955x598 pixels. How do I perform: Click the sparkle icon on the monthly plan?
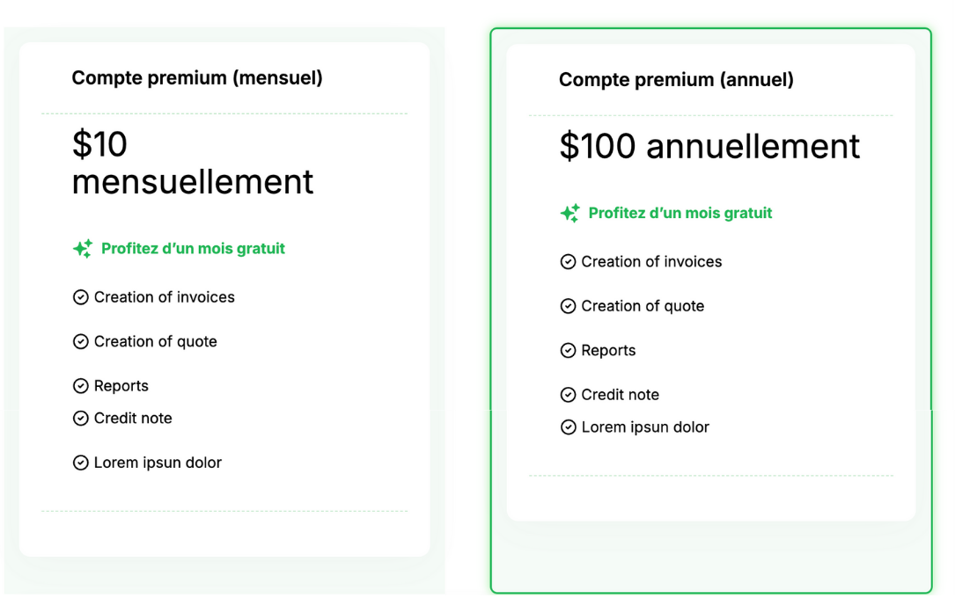tap(84, 248)
